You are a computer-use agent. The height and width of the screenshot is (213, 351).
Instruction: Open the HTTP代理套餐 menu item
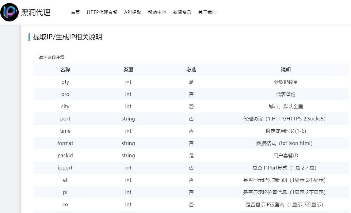coord(102,12)
